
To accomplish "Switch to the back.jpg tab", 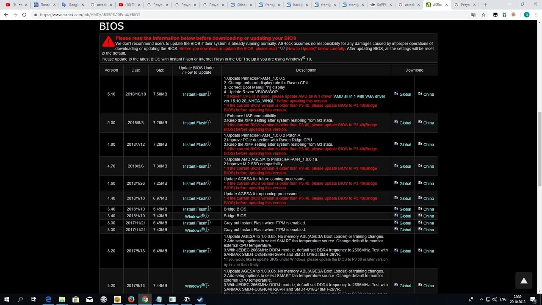I will [x=297, y=5].
